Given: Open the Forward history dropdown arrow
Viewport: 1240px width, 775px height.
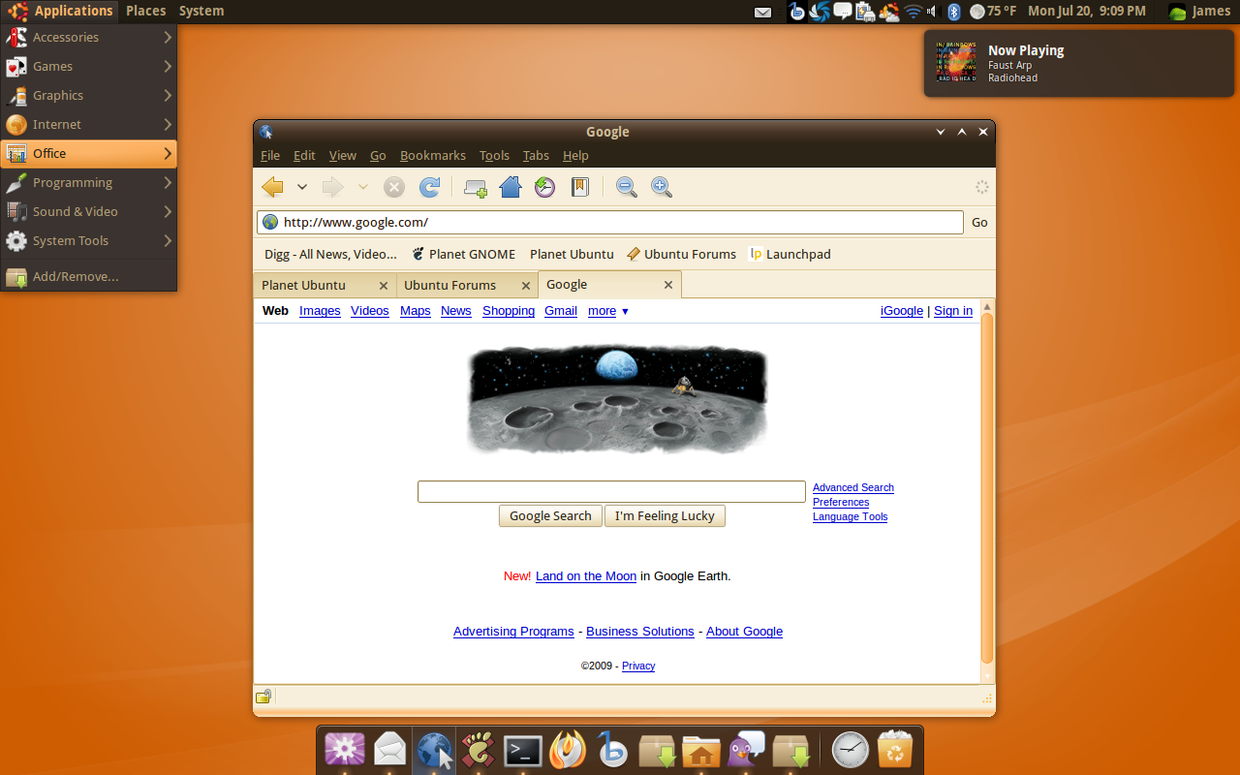Looking at the screenshot, I should (362, 187).
